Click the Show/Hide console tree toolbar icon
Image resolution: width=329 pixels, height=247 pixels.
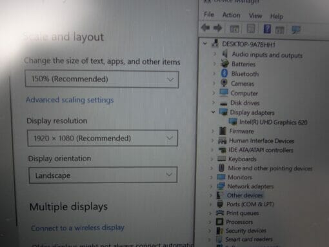234,28
